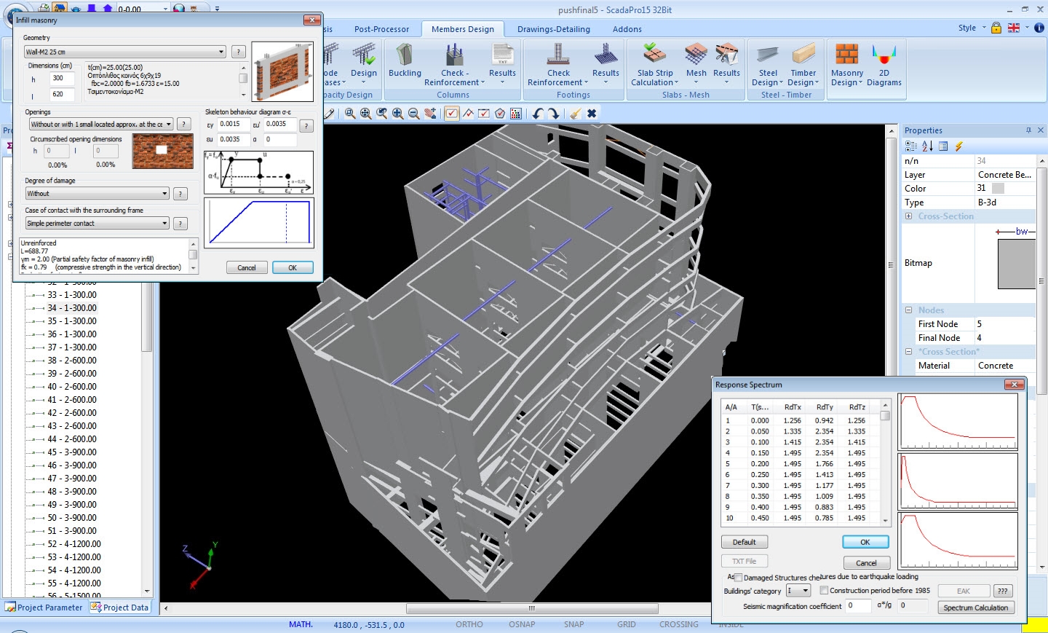
Task: Toggle ORTHO mode in status bar
Action: pyautogui.click(x=469, y=624)
